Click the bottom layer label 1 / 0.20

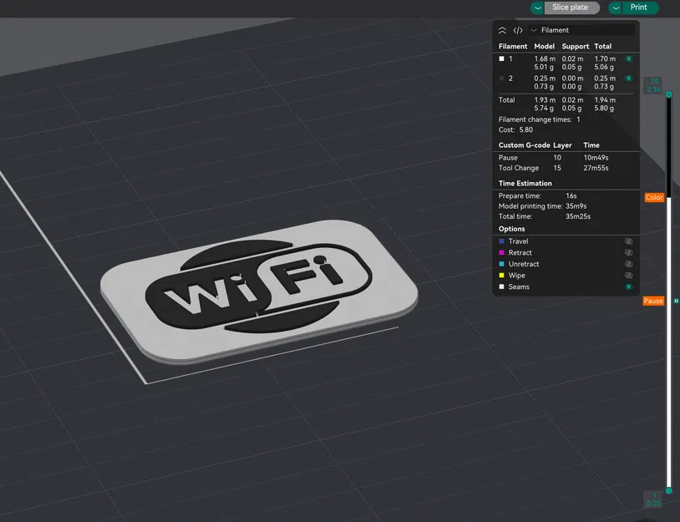(653, 499)
